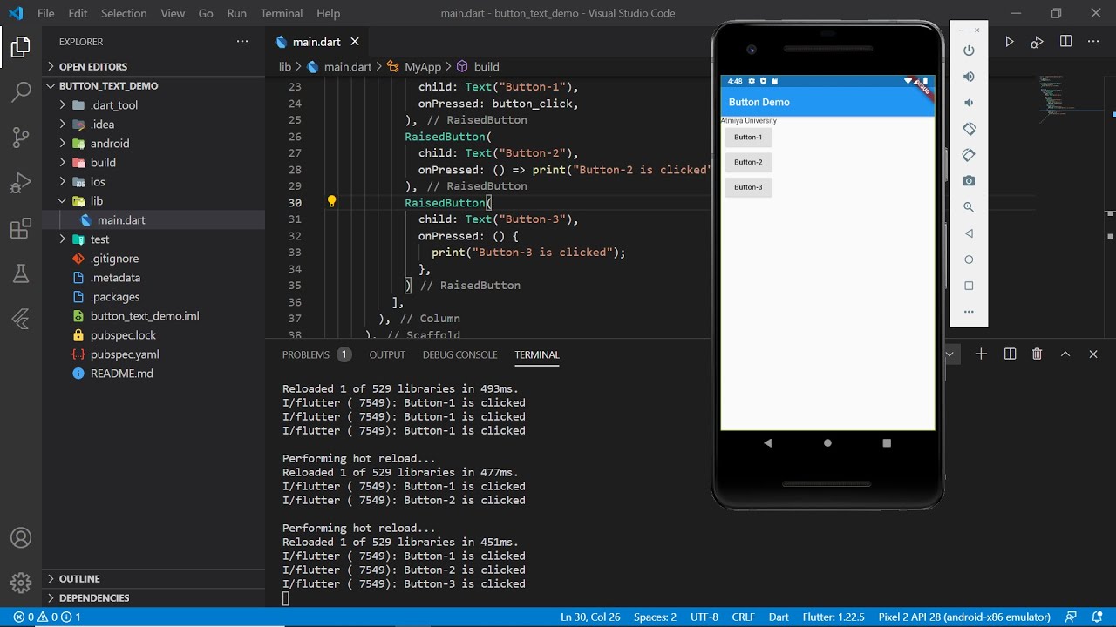Click the emulator volume down icon
This screenshot has width=1116, height=627.
click(x=969, y=103)
